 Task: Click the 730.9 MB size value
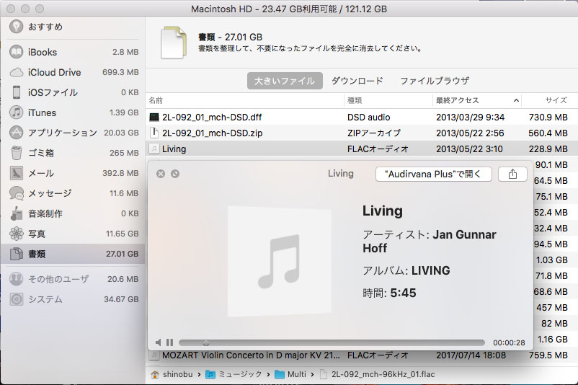point(548,118)
